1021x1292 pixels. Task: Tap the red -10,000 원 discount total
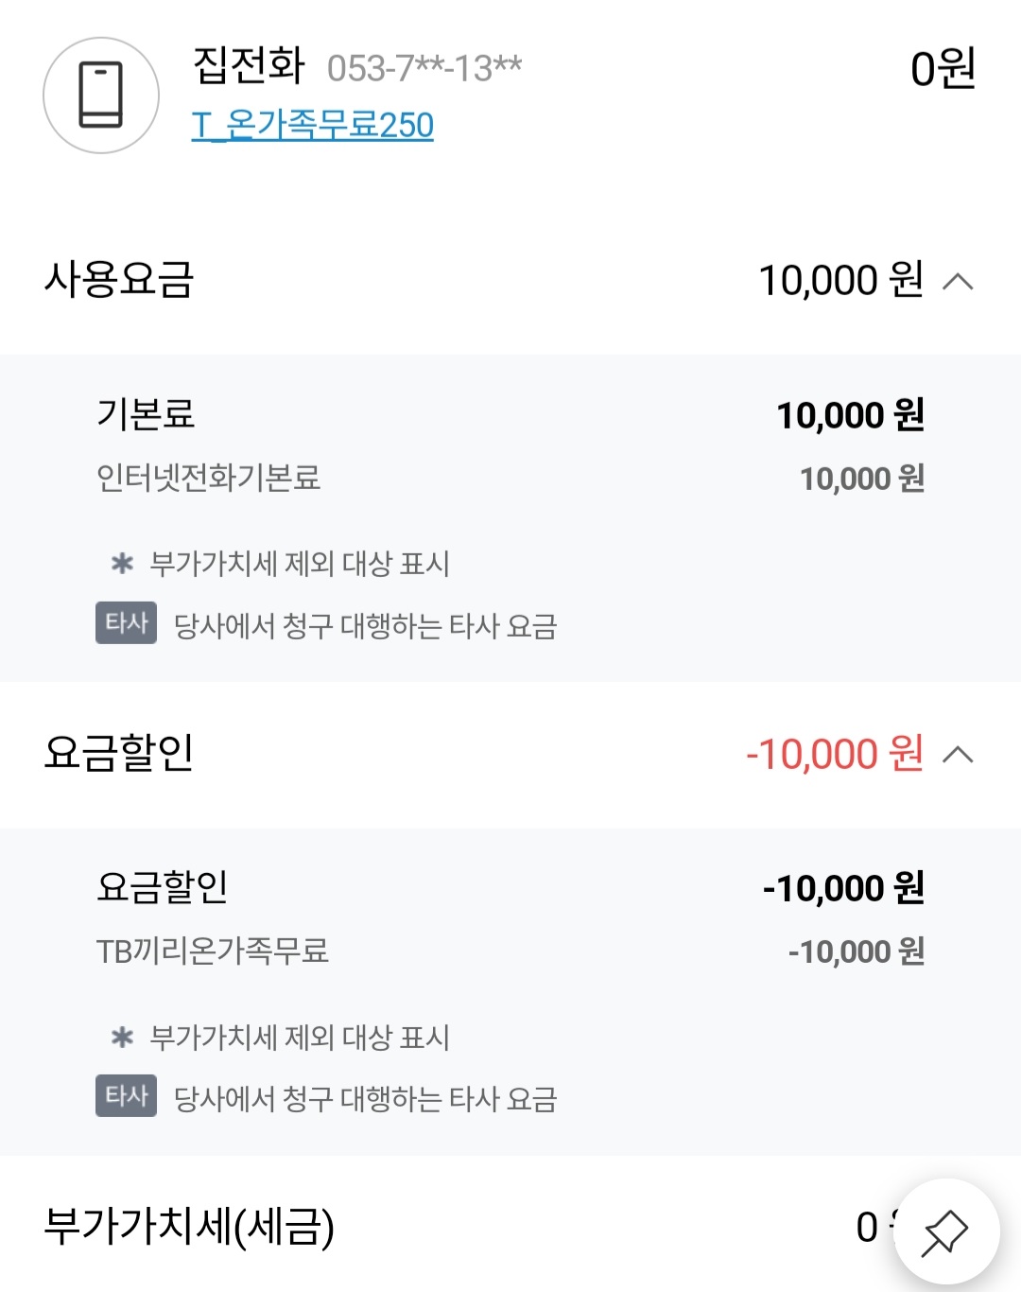click(835, 755)
